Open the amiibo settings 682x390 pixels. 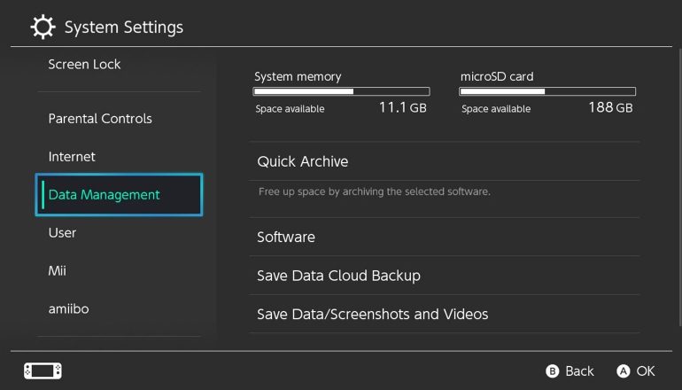(x=68, y=309)
